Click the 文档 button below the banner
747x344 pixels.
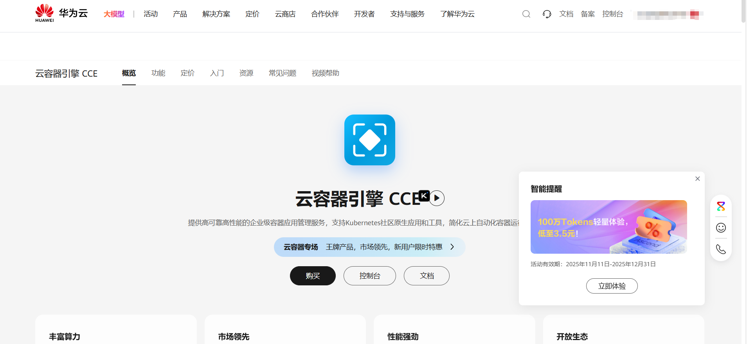427,276
